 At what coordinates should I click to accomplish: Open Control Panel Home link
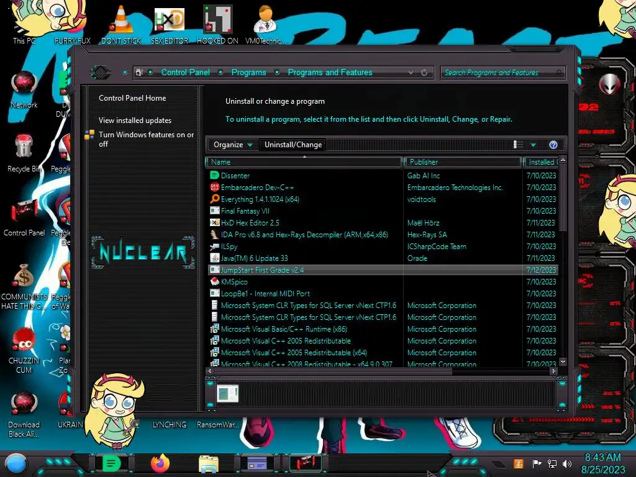click(x=132, y=98)
